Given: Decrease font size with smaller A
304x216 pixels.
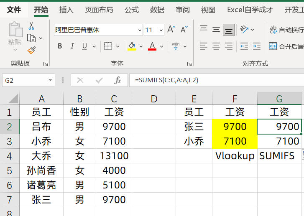Looking at the screenshot, I should 184,29.
